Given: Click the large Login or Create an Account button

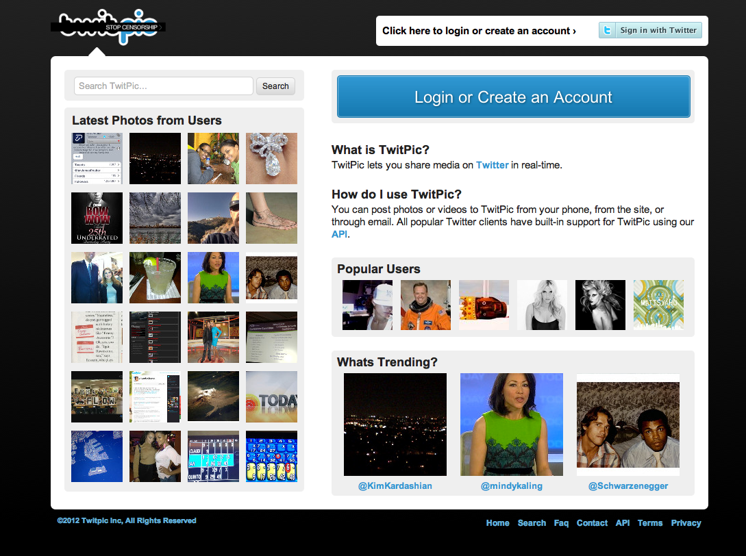Looking at the screenshot, I should tap(513, 97).
